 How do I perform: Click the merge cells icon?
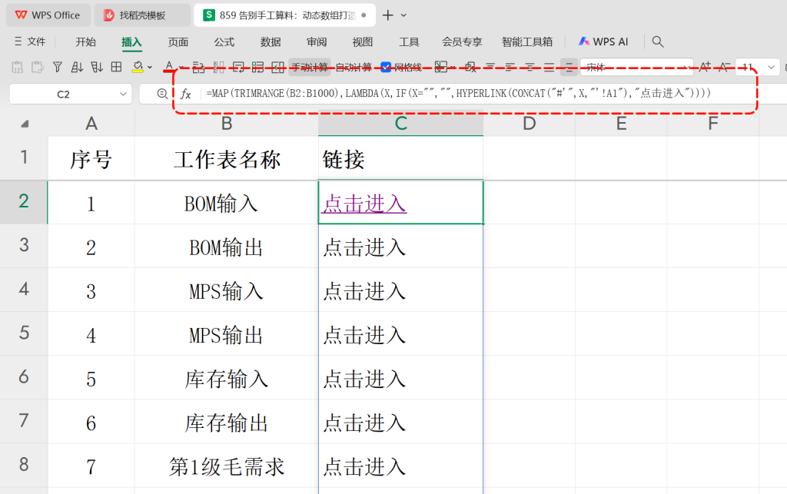point(277,67)
